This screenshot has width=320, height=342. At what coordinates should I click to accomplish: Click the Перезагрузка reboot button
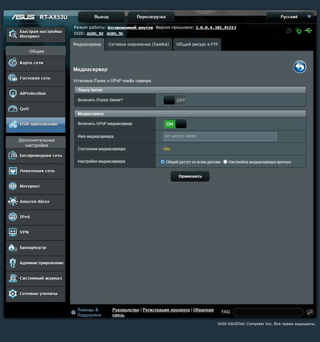[151, 17]
